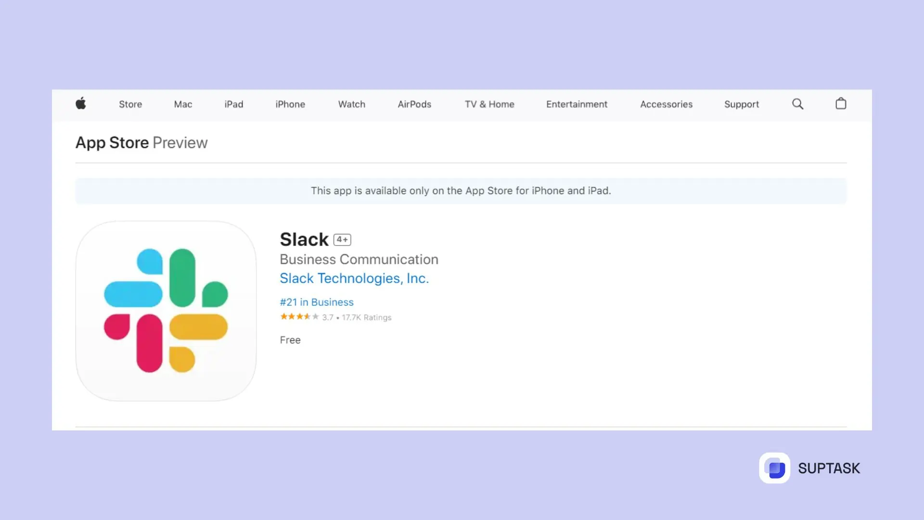Select the iPhone menu item
Viewport: 924px width, 520px height.
(x=290, y=104)
